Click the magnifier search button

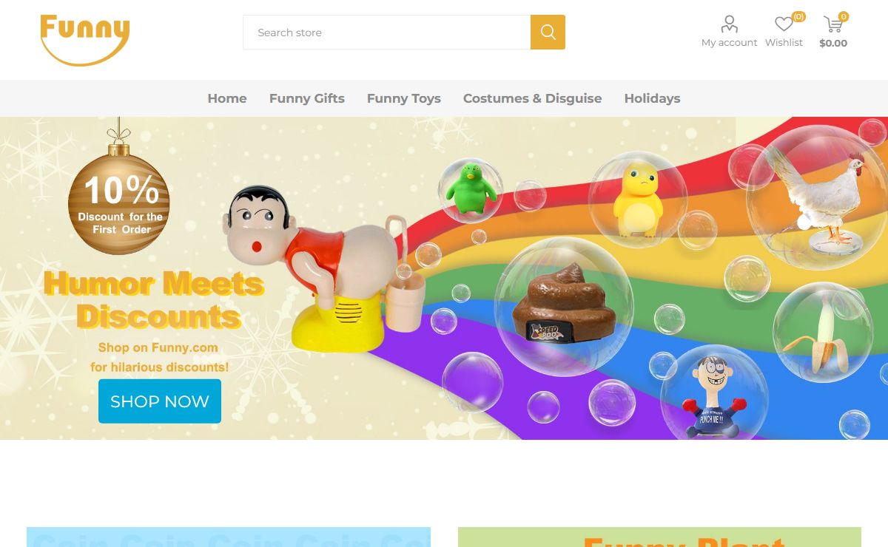(x=548, y=33)
